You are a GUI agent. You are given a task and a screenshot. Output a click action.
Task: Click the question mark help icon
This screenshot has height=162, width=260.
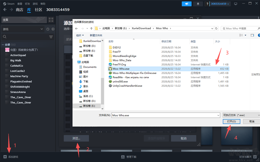pyautogui.click(x=207, y=4)
